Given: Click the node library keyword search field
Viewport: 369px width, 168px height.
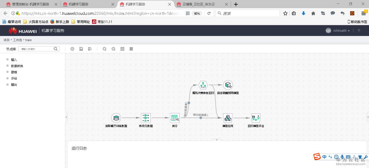Looking at the screenshot, I should tap(38, 49).
